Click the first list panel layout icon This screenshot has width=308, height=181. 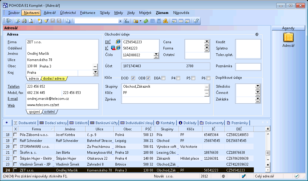click(174, 21)
